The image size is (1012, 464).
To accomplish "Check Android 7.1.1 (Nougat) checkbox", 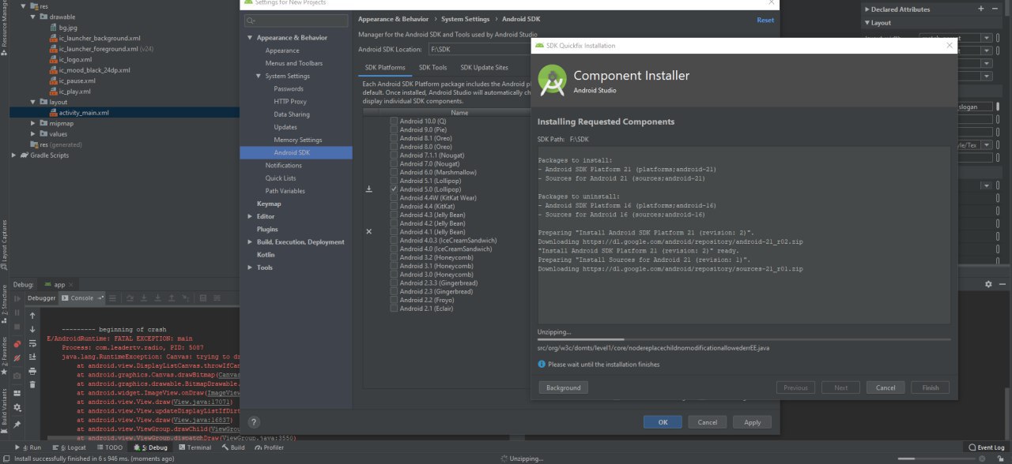I will point(394,155).
